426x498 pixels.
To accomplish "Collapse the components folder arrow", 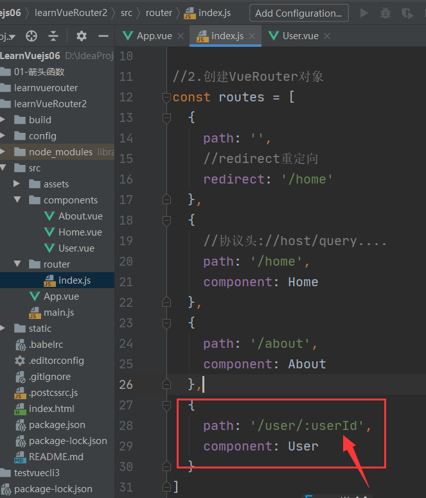I will coord(17,200).
